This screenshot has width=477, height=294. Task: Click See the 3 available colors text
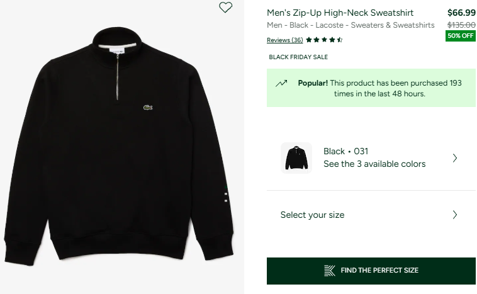click(374, 164)
